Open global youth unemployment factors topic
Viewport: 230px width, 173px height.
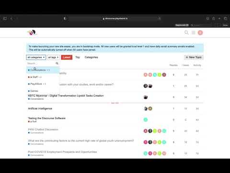[x=81, y=141]
